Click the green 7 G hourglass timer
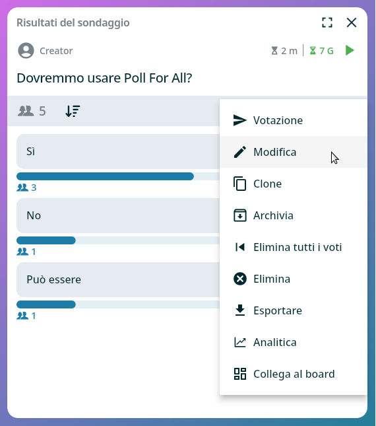 tap(321, 51)
